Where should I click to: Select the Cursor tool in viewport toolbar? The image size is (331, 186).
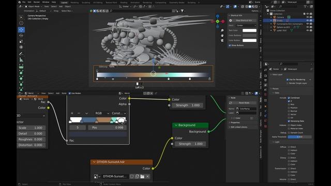21,23
